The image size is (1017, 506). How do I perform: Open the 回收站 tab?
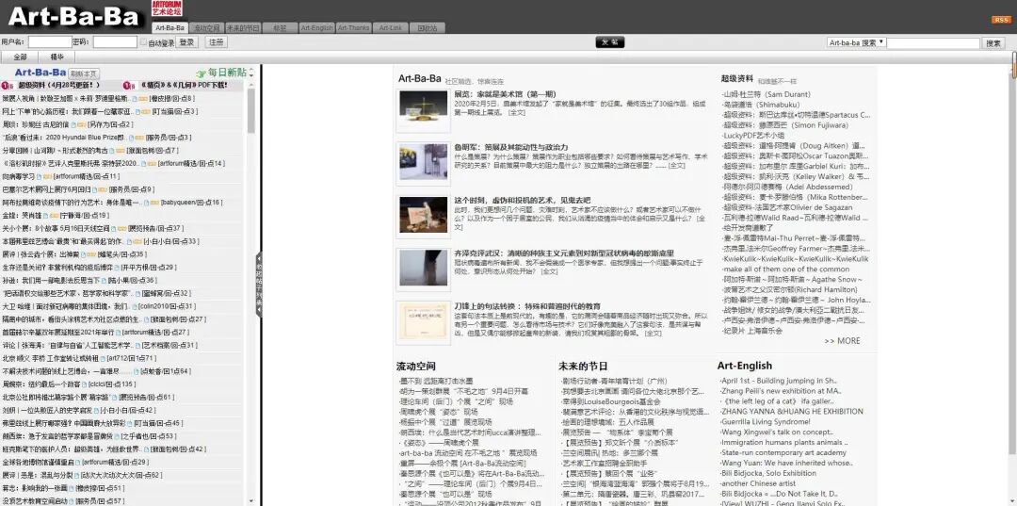[428, 28]
